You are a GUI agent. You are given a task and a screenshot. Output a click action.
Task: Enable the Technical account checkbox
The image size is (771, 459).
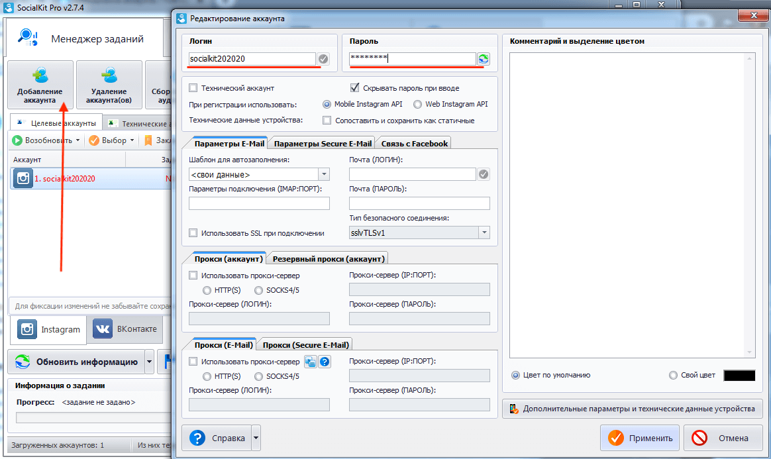193,88
